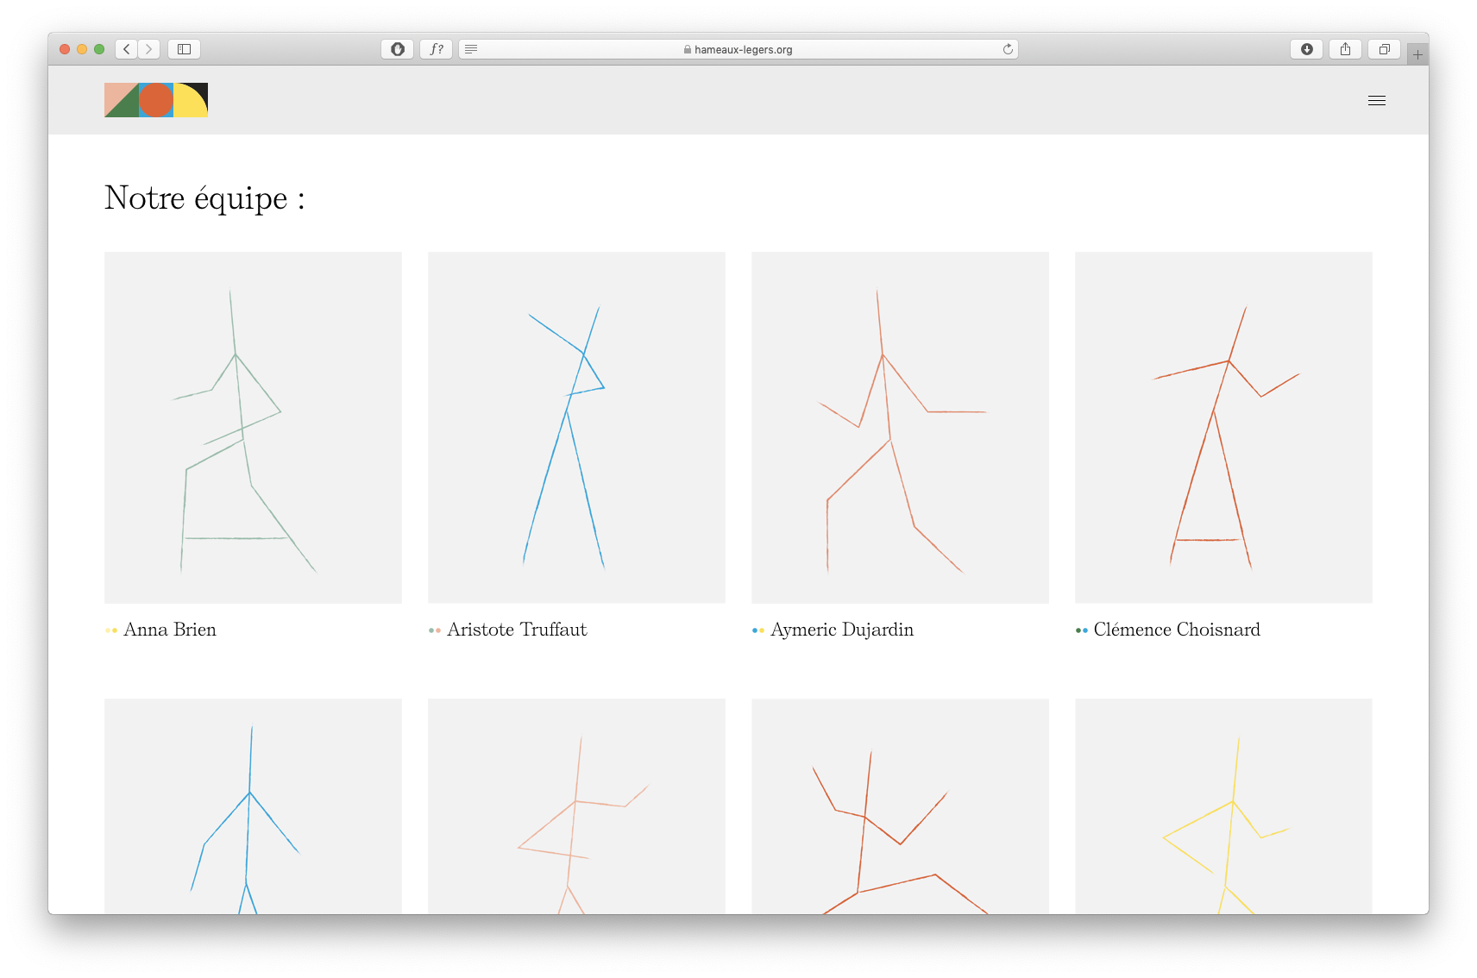Open the hamburger menu icon

1376,101
